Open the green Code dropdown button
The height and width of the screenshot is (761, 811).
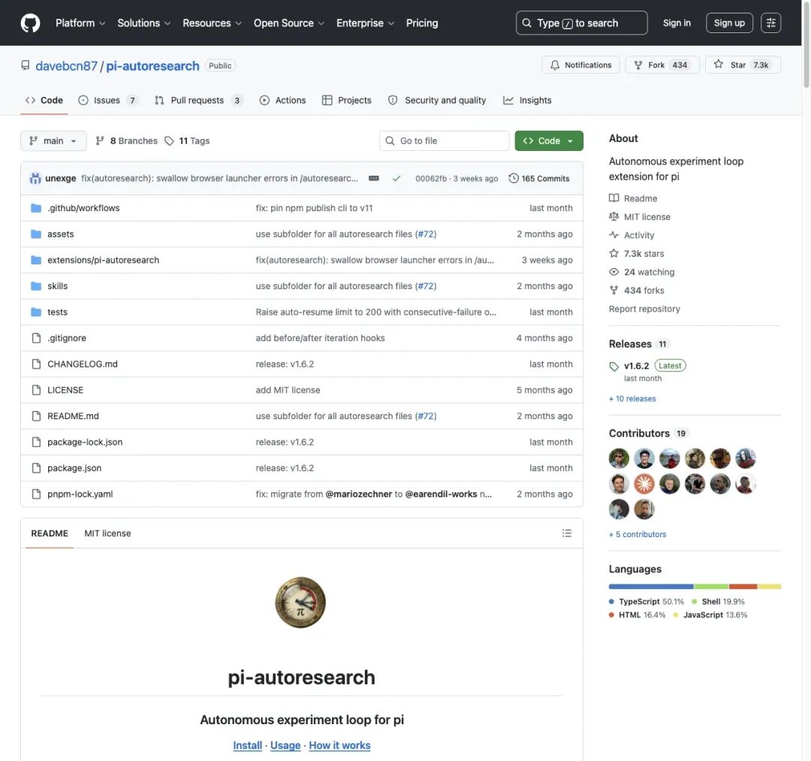coord(549,140)
